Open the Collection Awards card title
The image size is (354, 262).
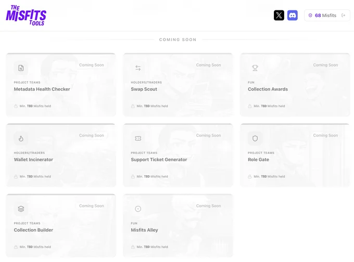tap(268, 89)
